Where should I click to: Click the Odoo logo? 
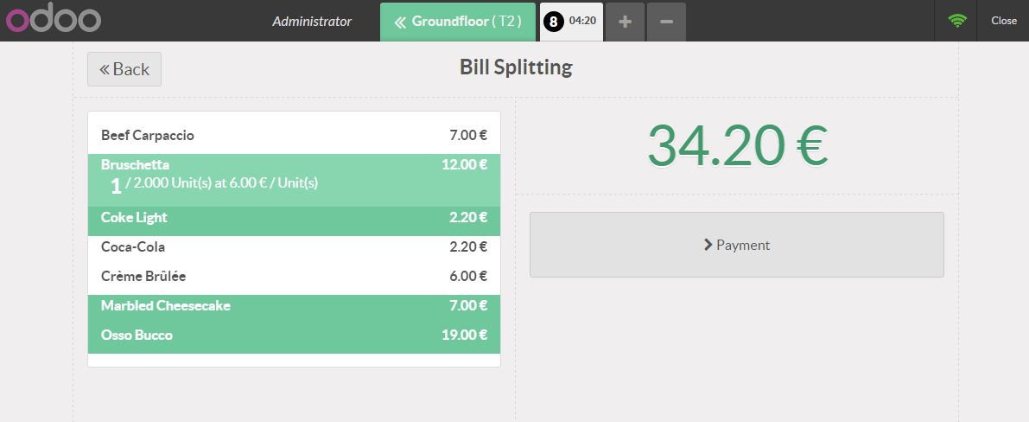tap(54, 21)
